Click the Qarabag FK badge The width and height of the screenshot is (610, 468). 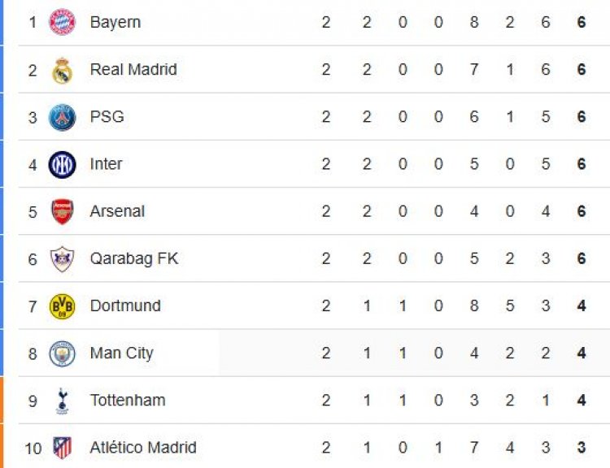click(x=63, y=259)
